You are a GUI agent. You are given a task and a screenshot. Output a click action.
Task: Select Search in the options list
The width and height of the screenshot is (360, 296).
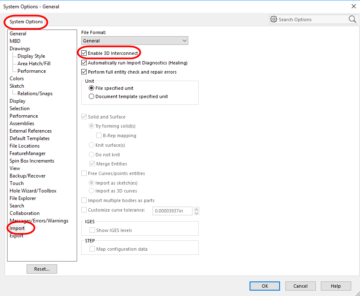point(17,206)
